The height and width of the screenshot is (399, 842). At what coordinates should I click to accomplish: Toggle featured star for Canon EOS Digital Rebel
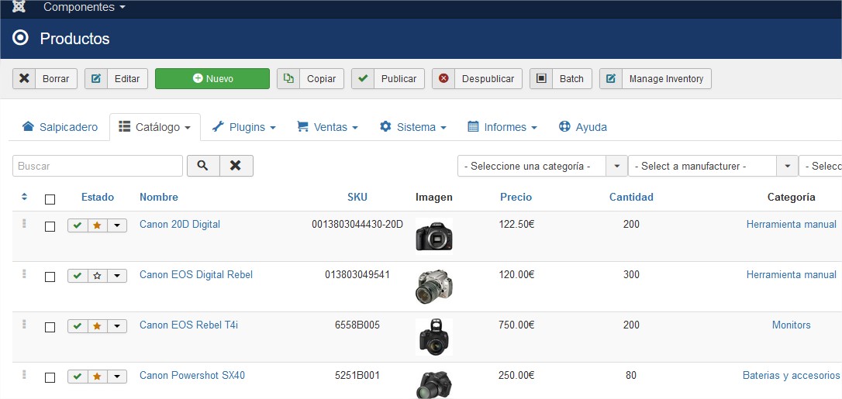pos(97,276)
